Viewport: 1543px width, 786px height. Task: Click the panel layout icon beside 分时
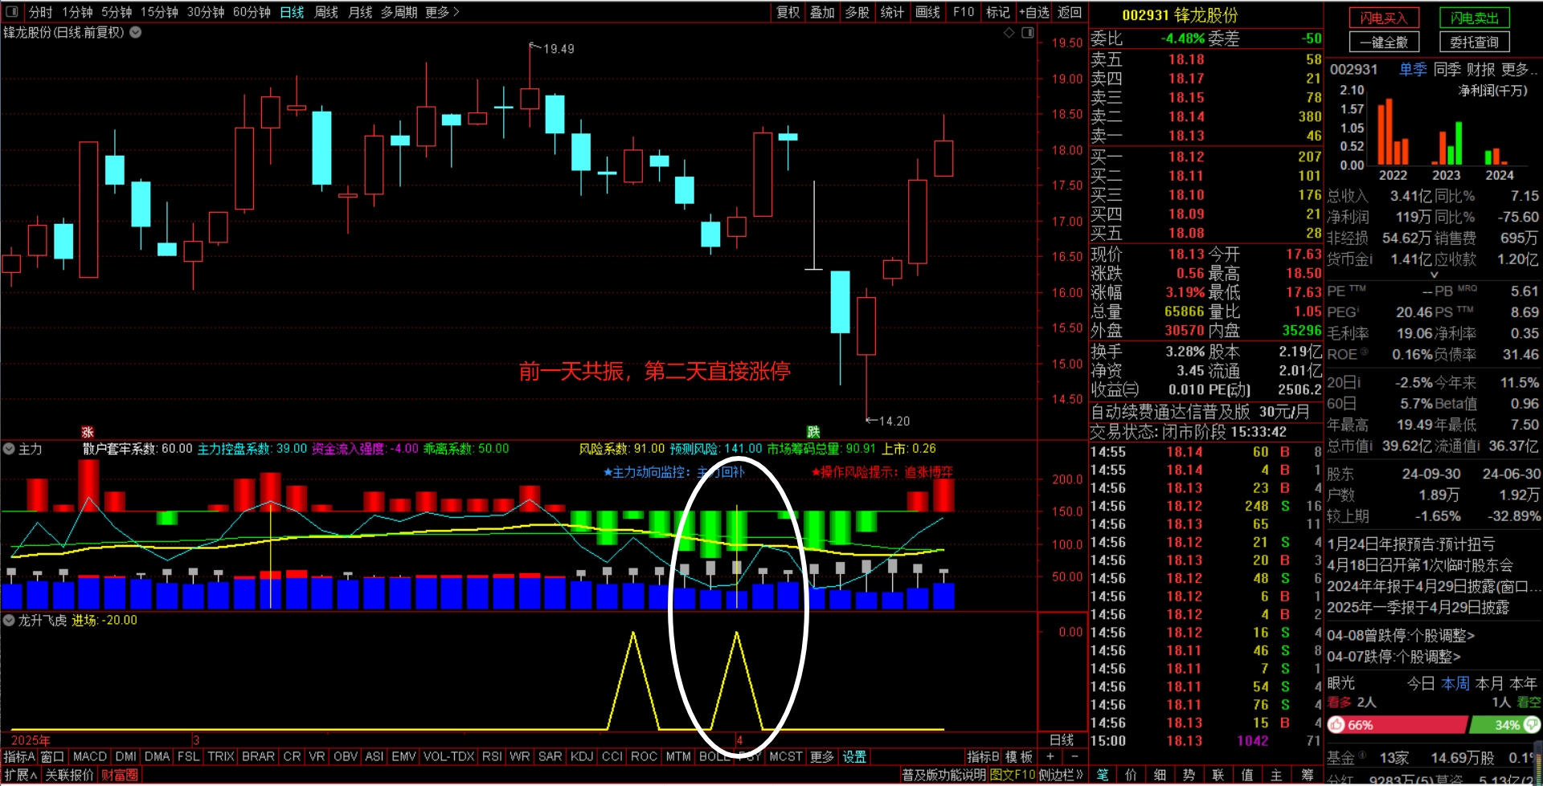click(x=12, y=12)
